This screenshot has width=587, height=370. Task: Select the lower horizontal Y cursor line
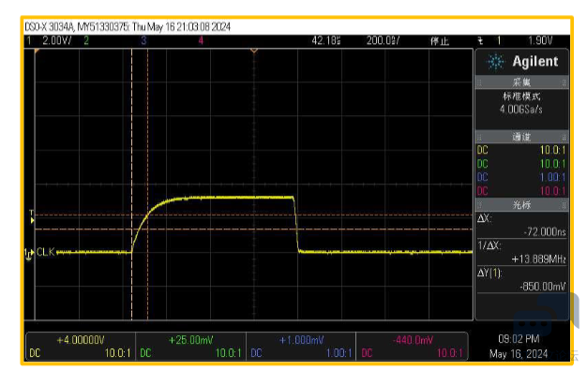254,229
